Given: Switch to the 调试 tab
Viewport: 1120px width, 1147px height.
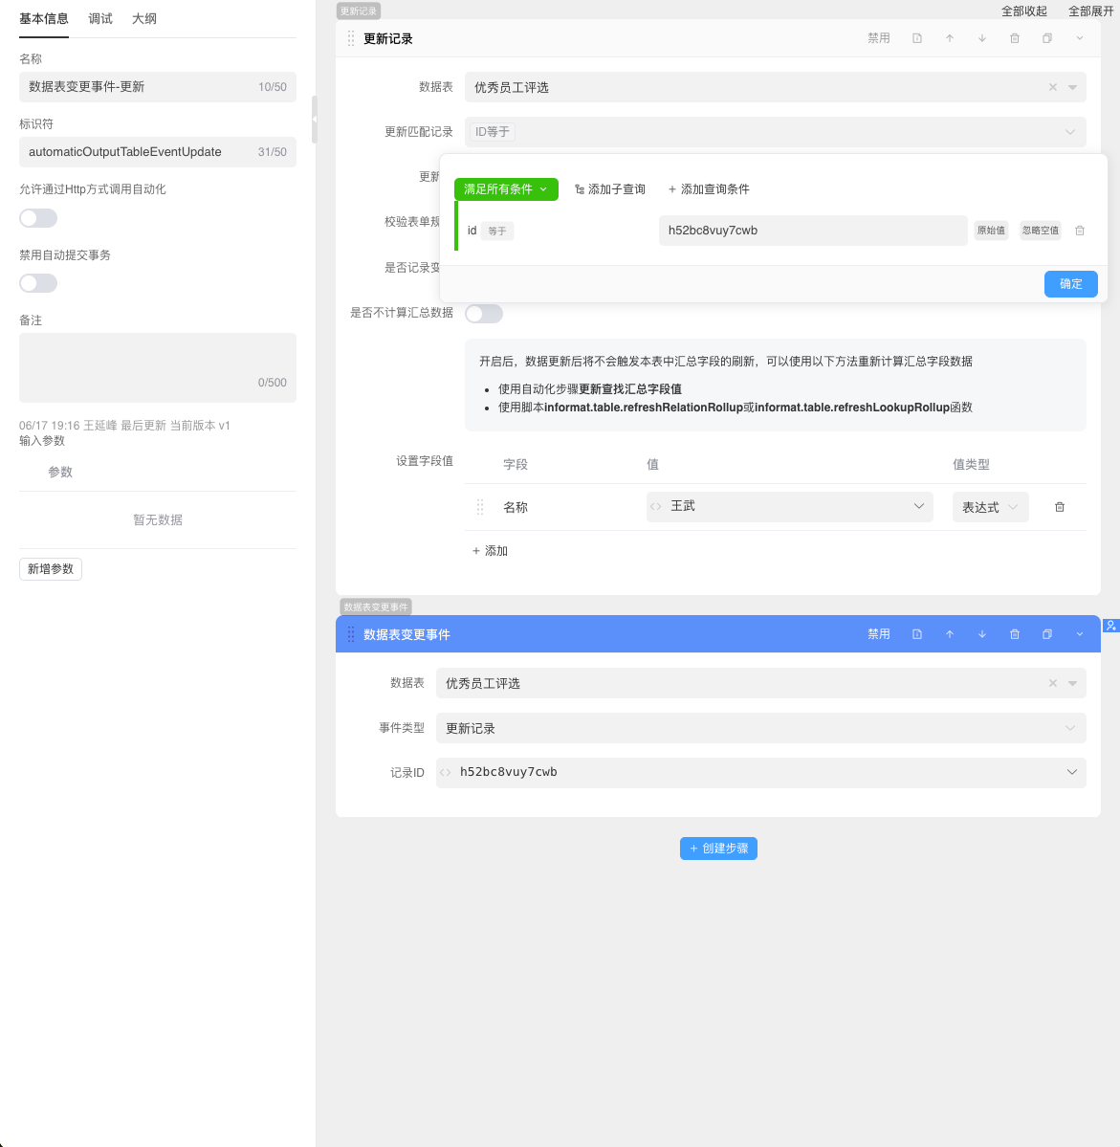Looking at the screenshot, I should (100, 19).
